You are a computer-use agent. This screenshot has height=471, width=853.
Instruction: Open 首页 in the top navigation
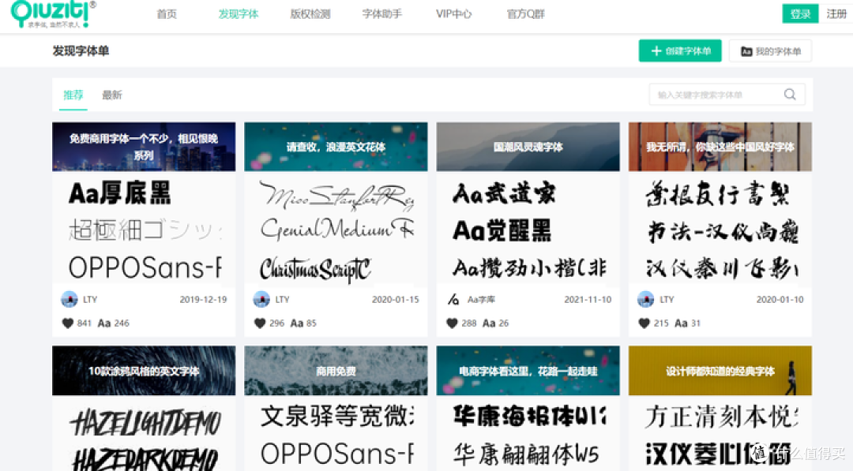167,14
